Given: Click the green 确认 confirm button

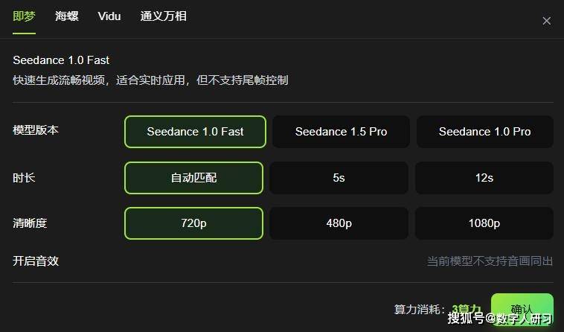Looking at the screenshot, I should pos(522,308).
